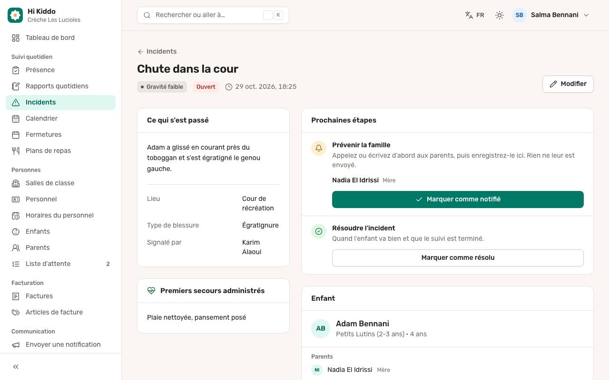
Task: Click the Égratignure injury type value
Action: (260, 226)
